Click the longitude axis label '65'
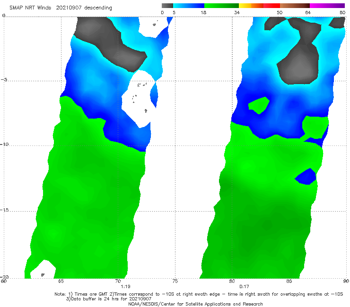The height and width of the screenshot is (307, 350). (61, 281)
